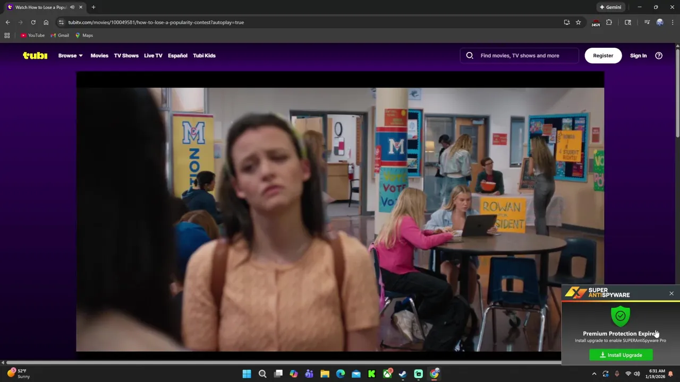Screen dimensions: 680x382
Task: Click the Tubi logo
Action: [x=35, y=55]
